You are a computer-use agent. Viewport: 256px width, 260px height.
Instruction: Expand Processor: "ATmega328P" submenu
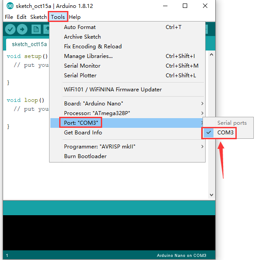pyautogui.click(x=127, y=113)
